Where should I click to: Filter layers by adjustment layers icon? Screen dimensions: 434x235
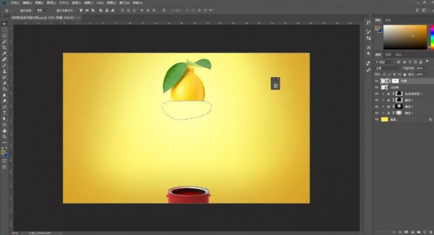404,62
